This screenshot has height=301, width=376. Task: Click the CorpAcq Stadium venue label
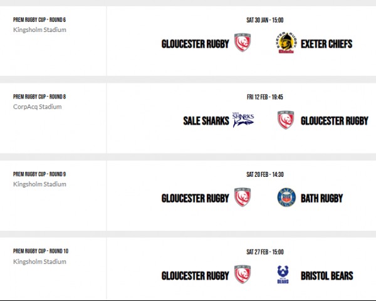38,107
